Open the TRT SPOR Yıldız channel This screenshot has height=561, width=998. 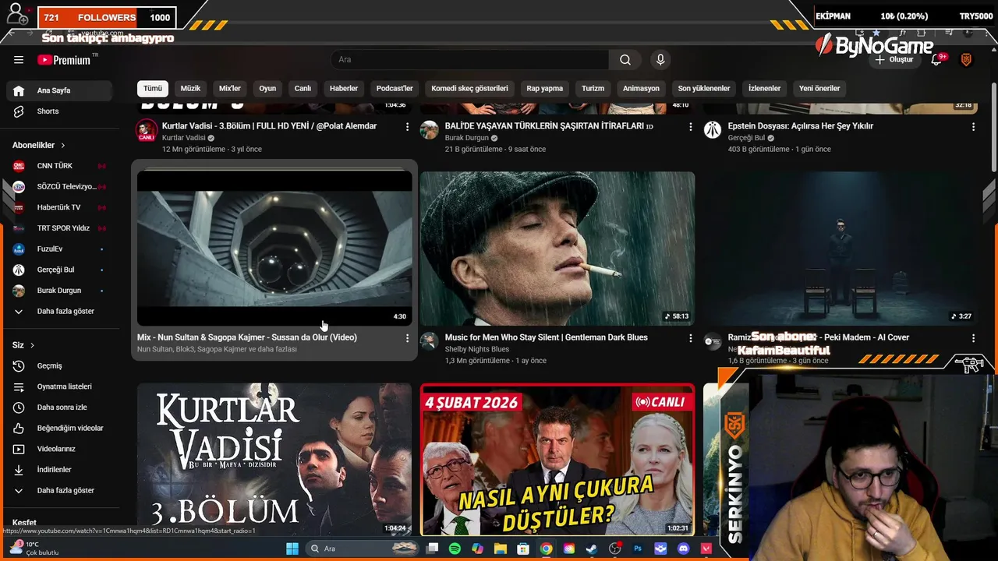tap(59, 228)
